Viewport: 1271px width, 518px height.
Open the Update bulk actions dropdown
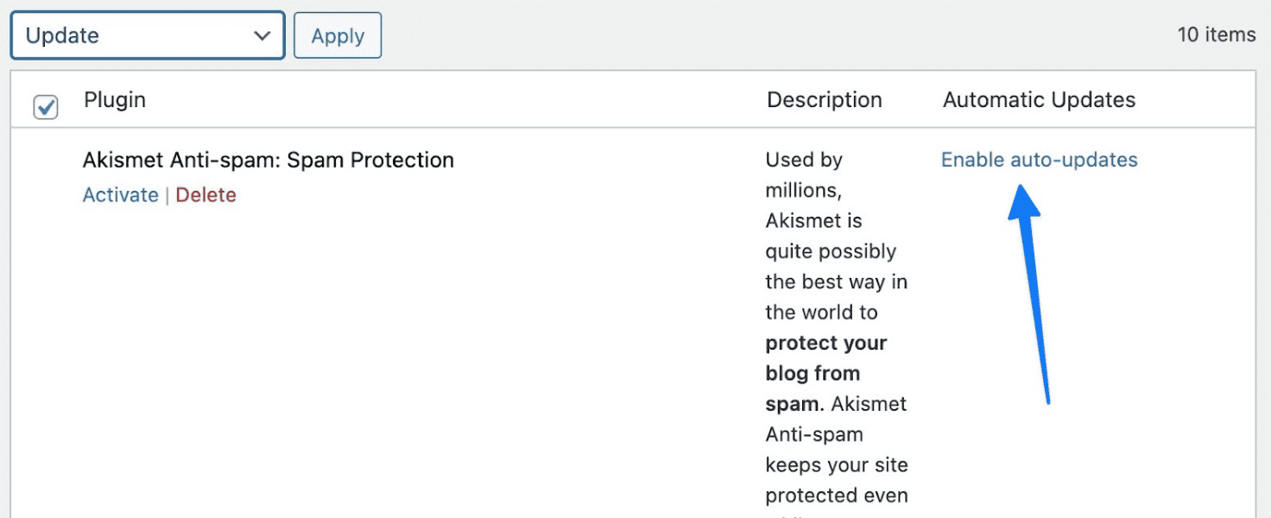click(x=147, y=35)
